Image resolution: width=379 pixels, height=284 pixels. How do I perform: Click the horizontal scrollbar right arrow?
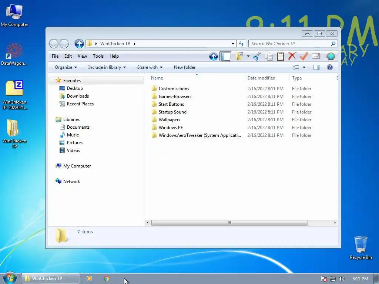[335, 223]
